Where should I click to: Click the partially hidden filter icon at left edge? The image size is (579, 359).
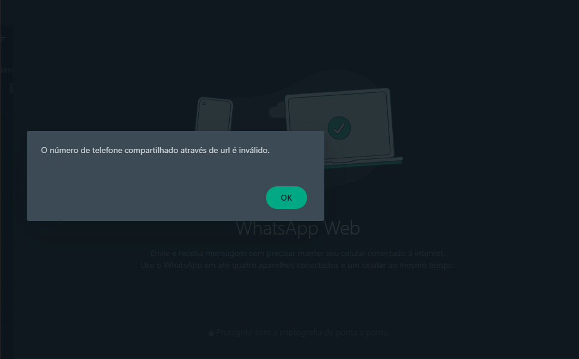(2, 39)
